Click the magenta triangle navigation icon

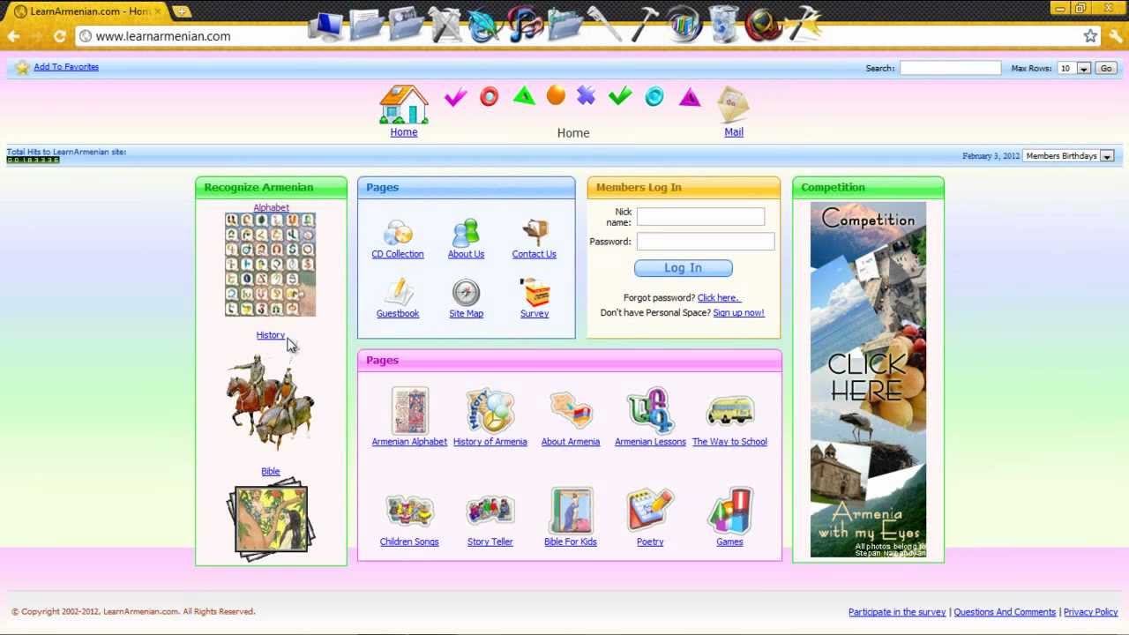690,97
